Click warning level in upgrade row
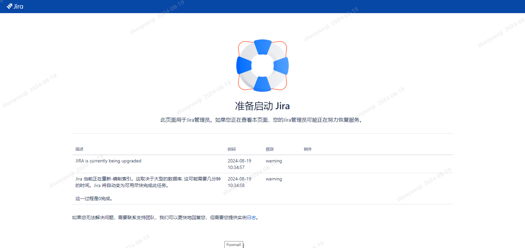The image size is (525, 248). [274, 161]
